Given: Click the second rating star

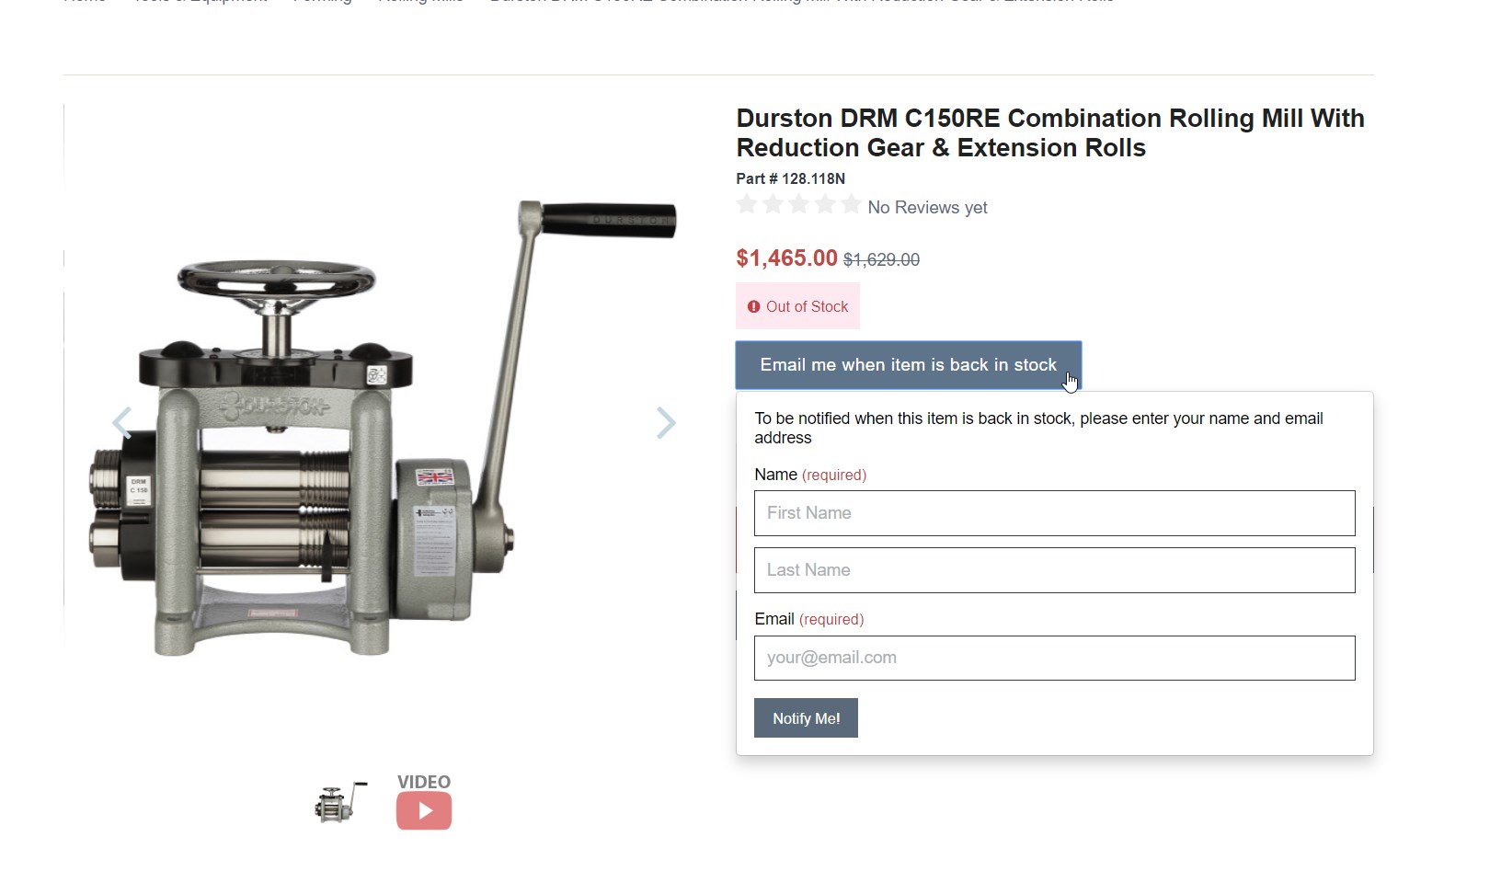Looking at the screenshot, I should pyautogui.click(x=773, y=205).
